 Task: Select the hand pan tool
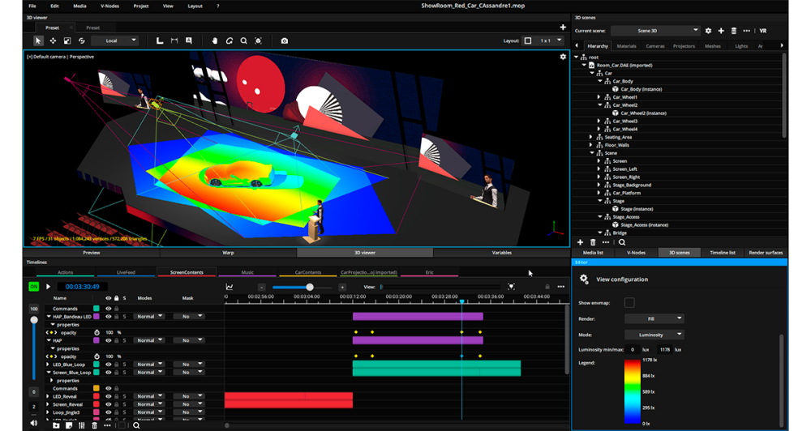tap(215, 41)
